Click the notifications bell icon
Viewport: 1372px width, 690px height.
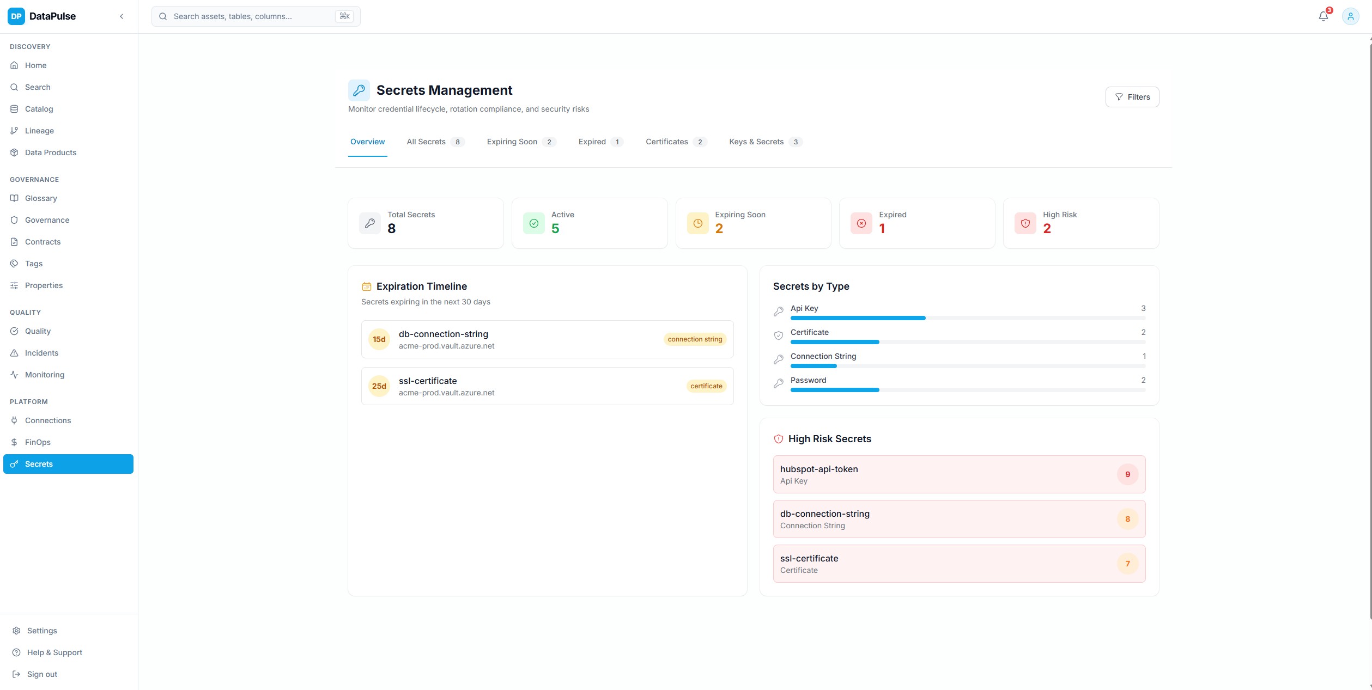[x=1323, y=16]
